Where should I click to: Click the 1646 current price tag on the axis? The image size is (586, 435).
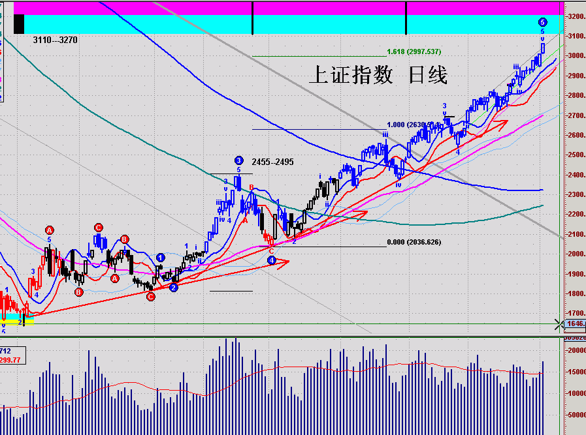[x=575, y=323]
